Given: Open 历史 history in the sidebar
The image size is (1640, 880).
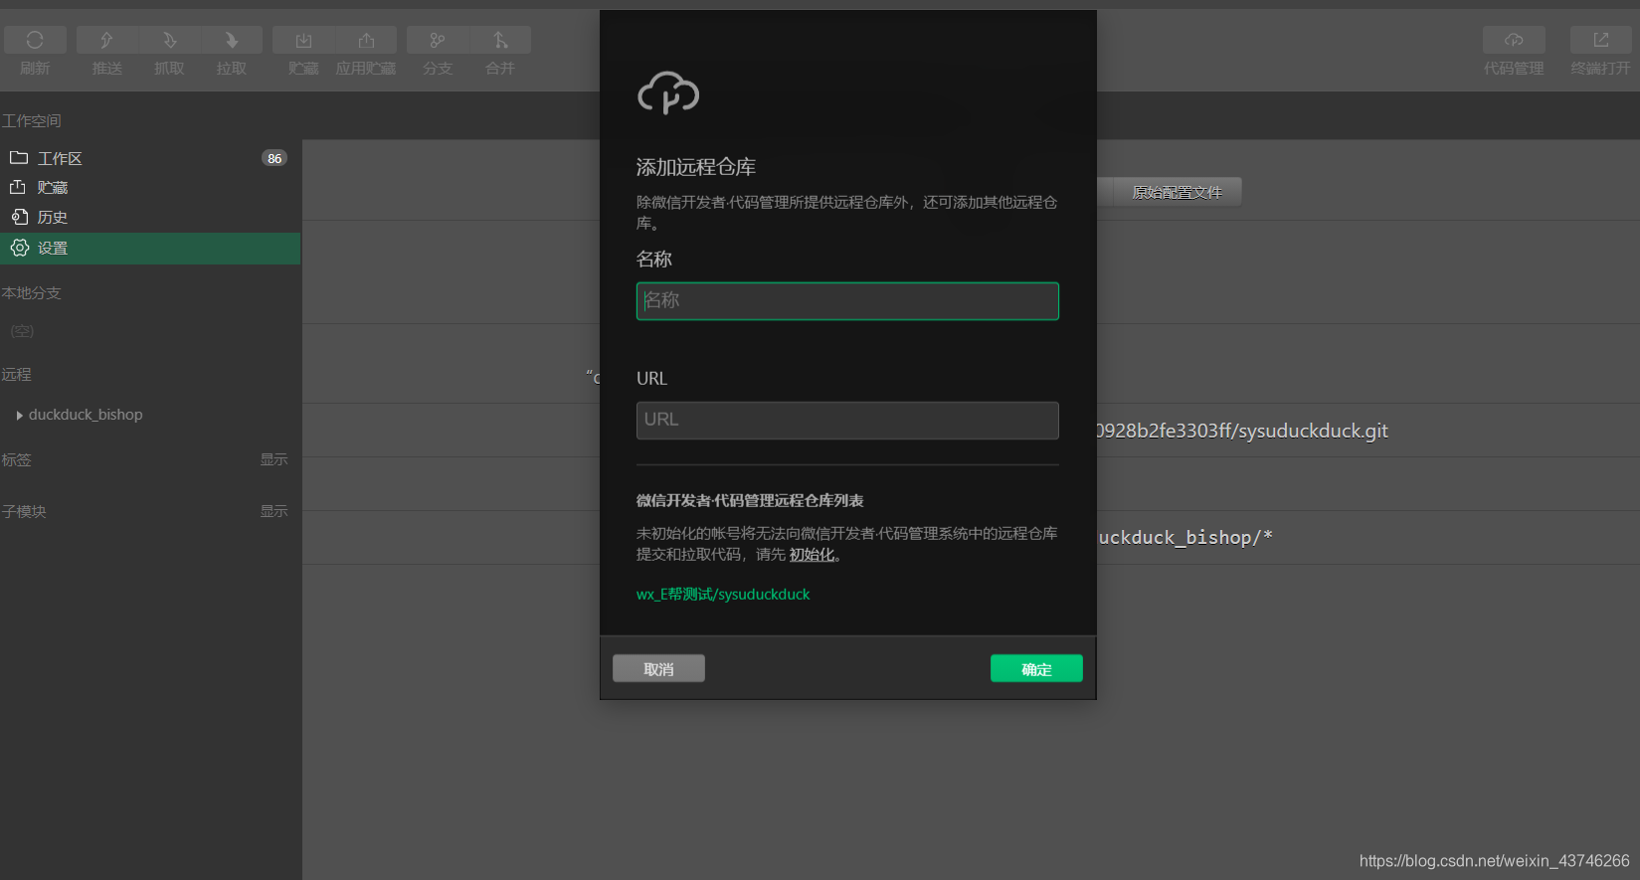Looking at the screenshot, I should pyautogui.click(x=150, y=218).
